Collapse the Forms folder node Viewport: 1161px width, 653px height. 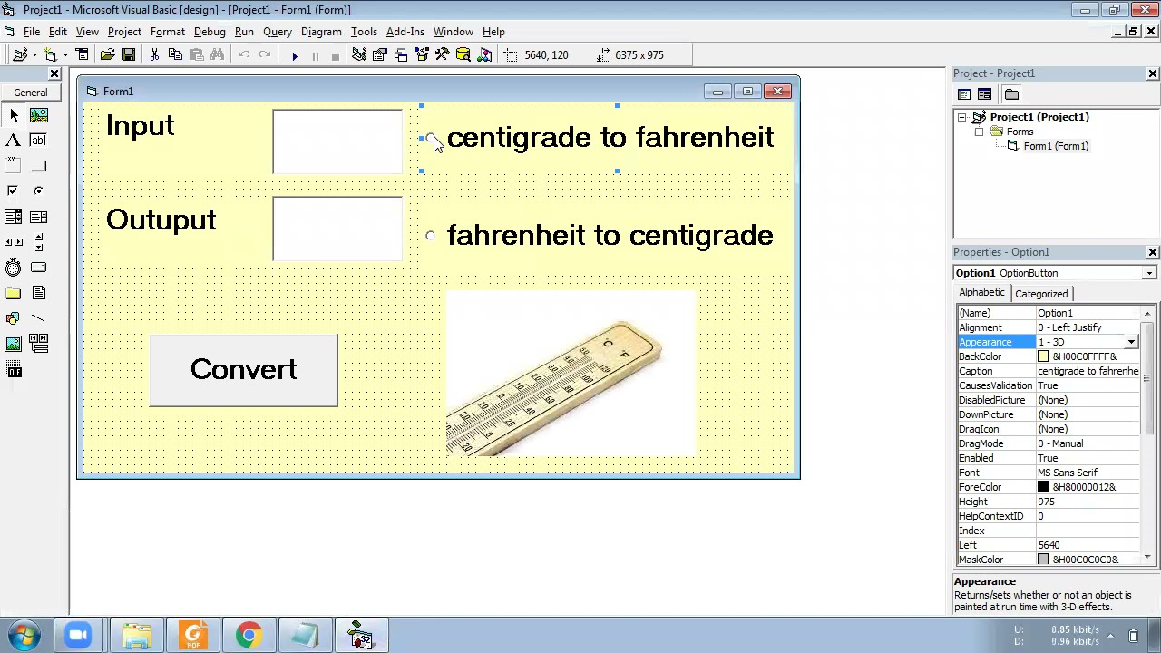[980, 132]
